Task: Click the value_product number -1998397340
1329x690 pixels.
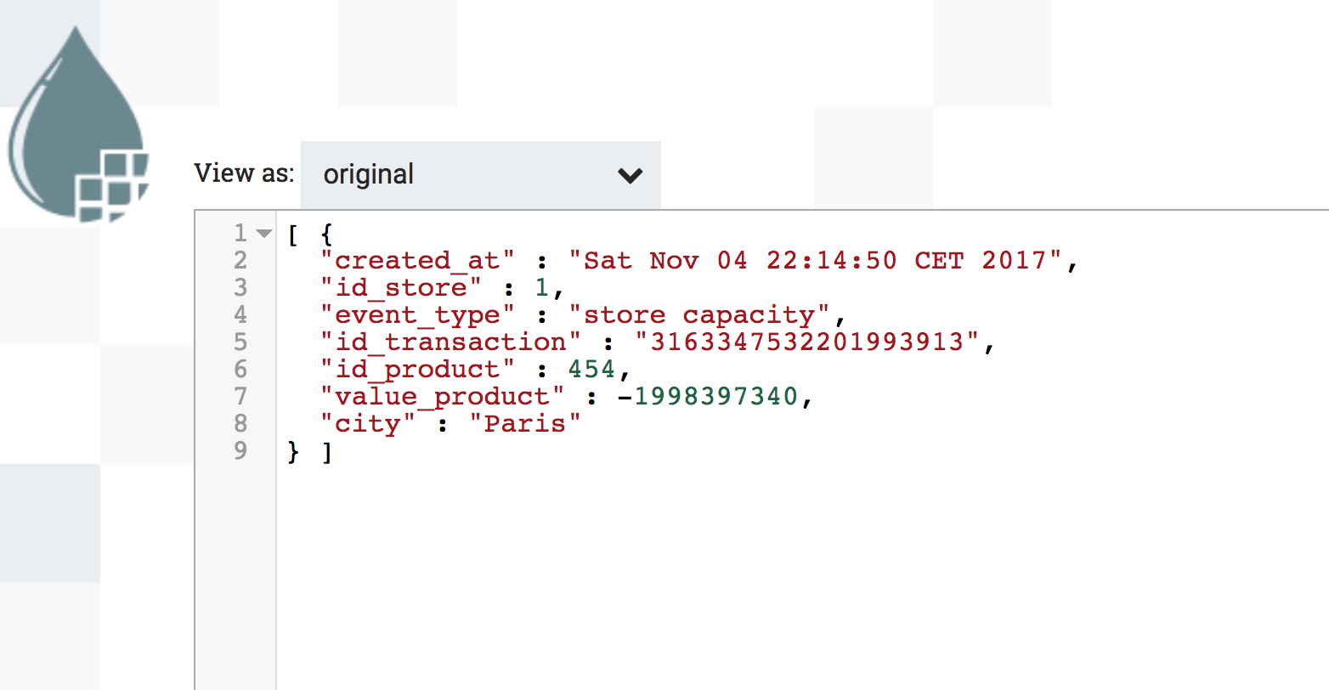Action: click(x=714, y=397)
